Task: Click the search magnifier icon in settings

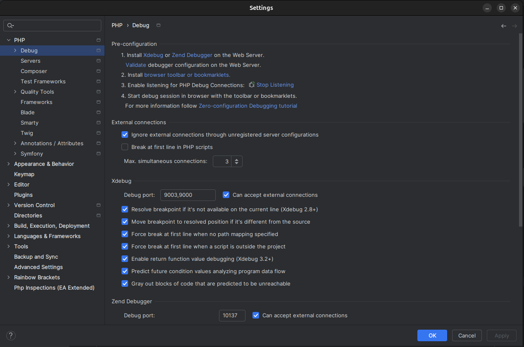Action: click(x=10, y=26)
